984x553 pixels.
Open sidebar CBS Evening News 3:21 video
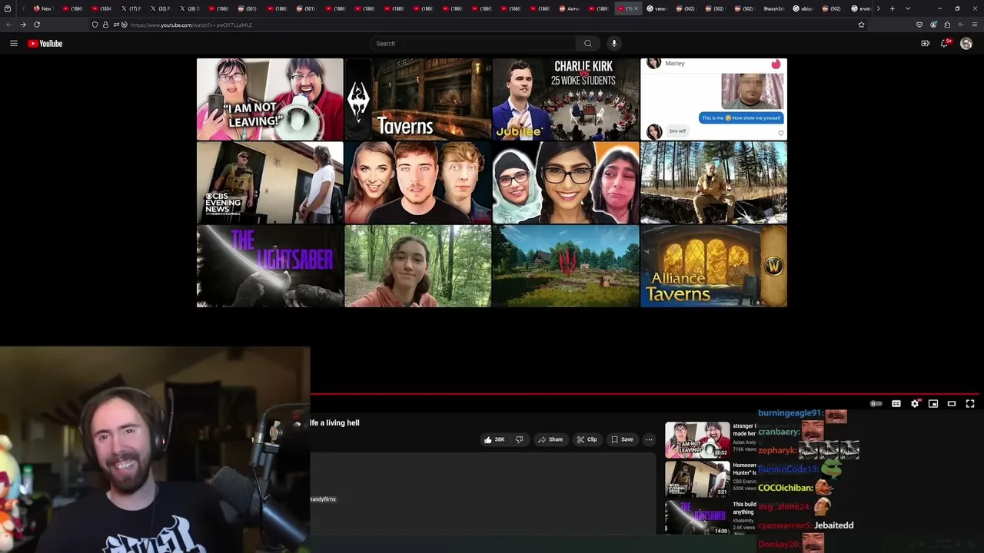click(697, 479)
